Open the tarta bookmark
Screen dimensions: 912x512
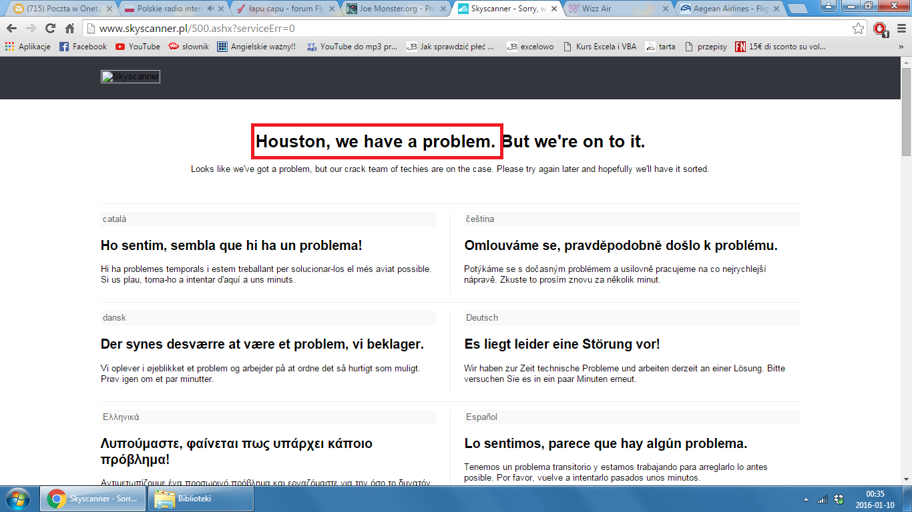(660, 47)
